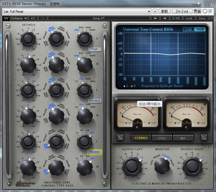Toggle the plugin bypass checkbox in header
Image resolution: width=216 pixels, height=192 pixels.
coord(210,11)
